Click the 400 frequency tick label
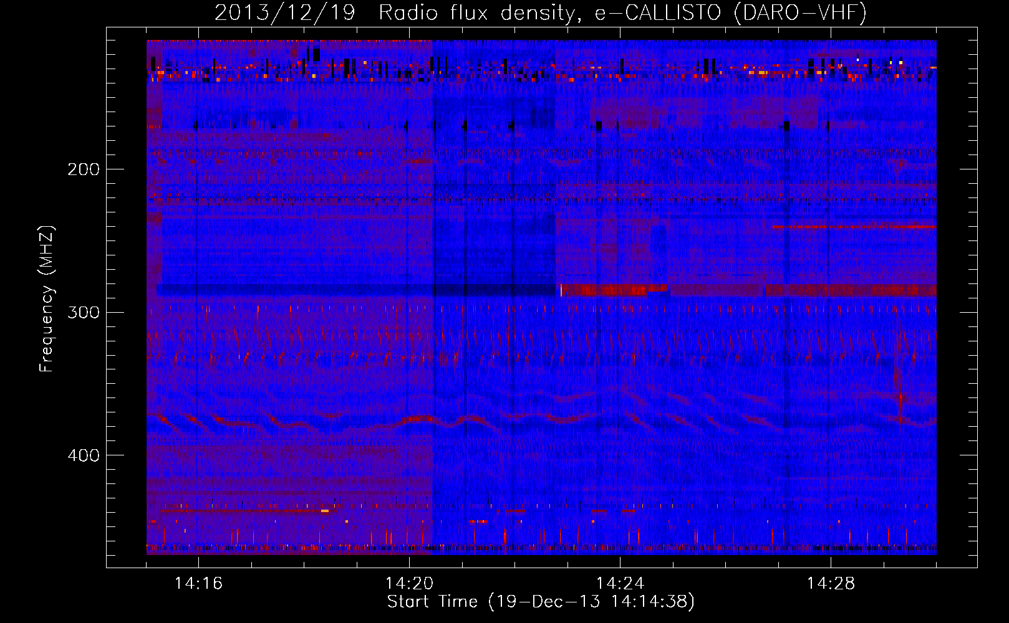1009x623 pixels. 84,455
